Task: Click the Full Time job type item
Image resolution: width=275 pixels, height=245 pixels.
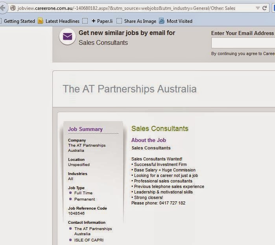Action: click(x=83, y=193)
